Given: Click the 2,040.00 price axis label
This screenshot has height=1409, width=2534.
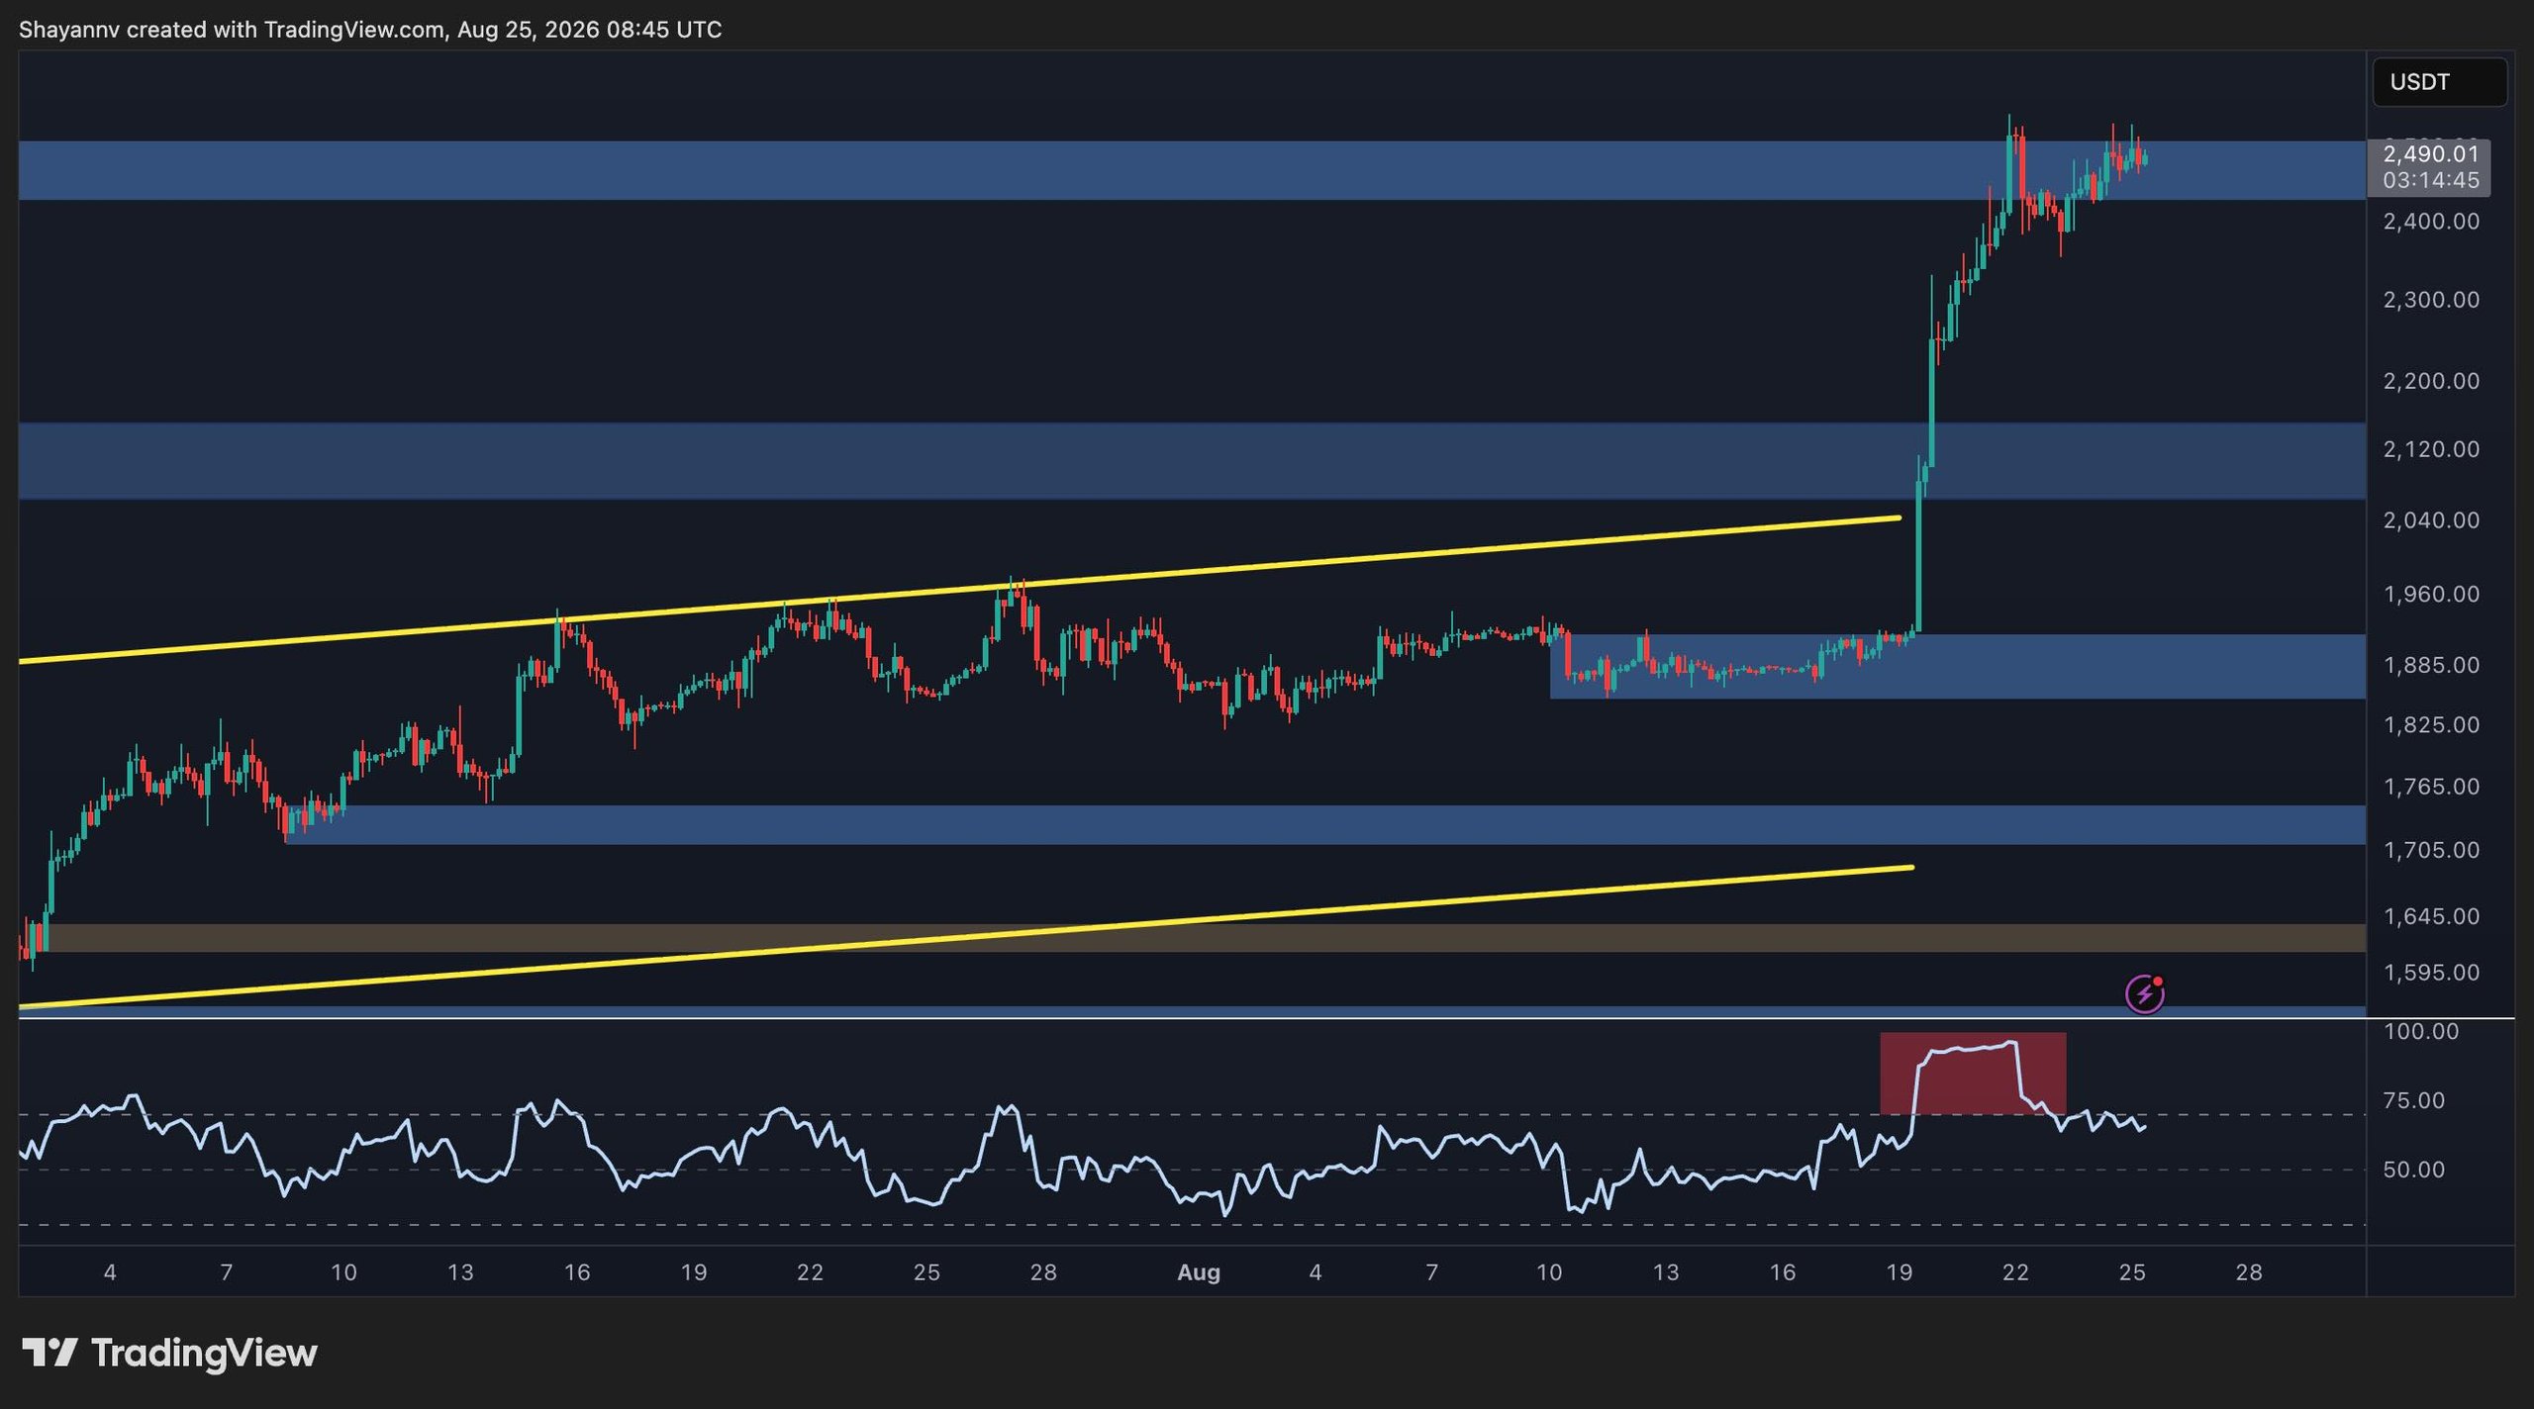Looking at the screenshot, I should point(2431,520).
